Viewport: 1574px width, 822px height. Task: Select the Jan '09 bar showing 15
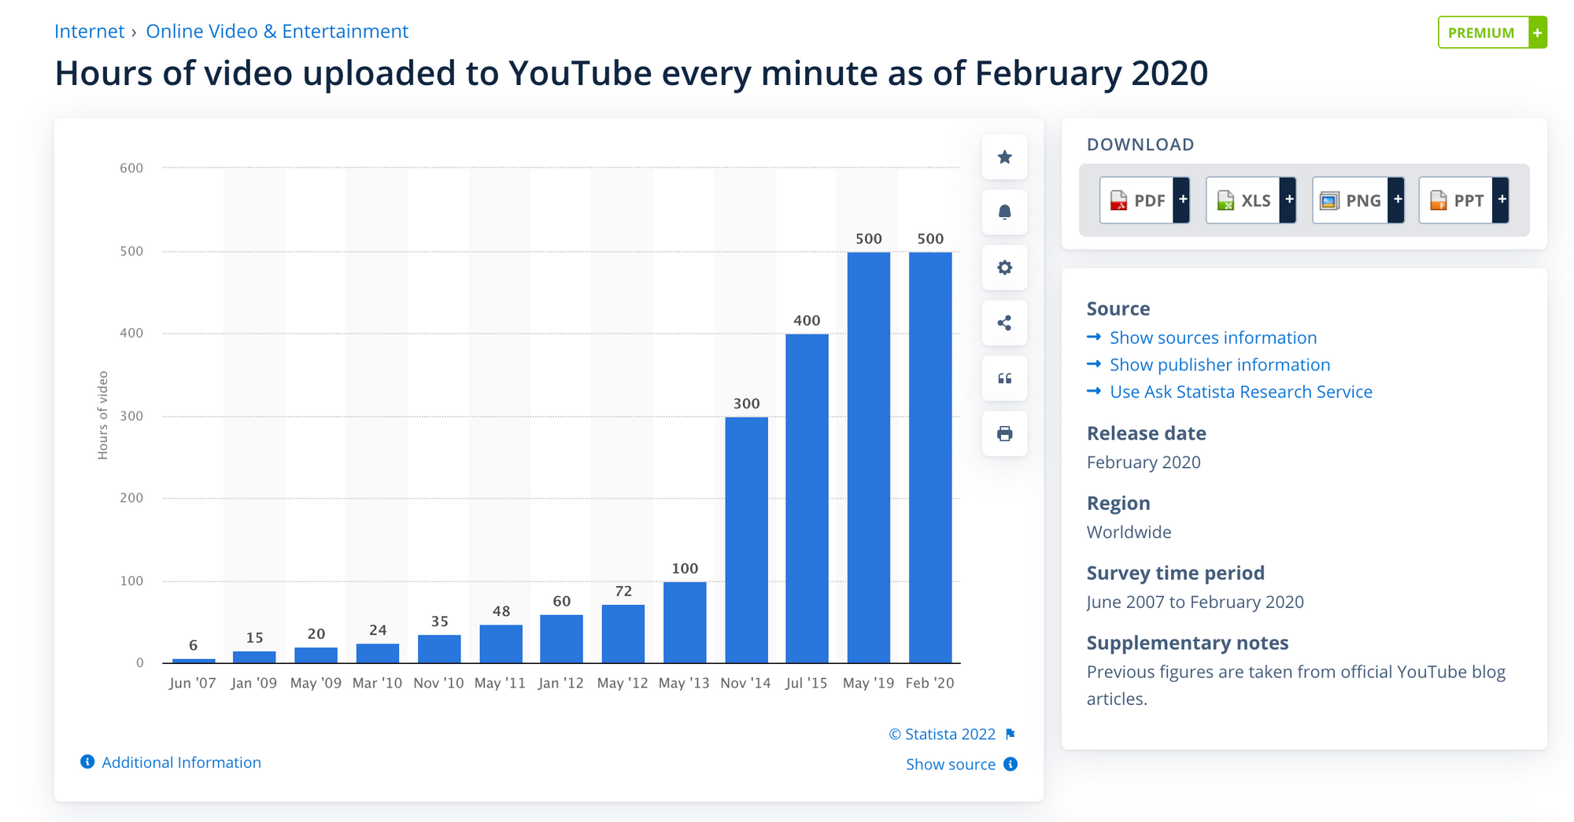(254, 657)
